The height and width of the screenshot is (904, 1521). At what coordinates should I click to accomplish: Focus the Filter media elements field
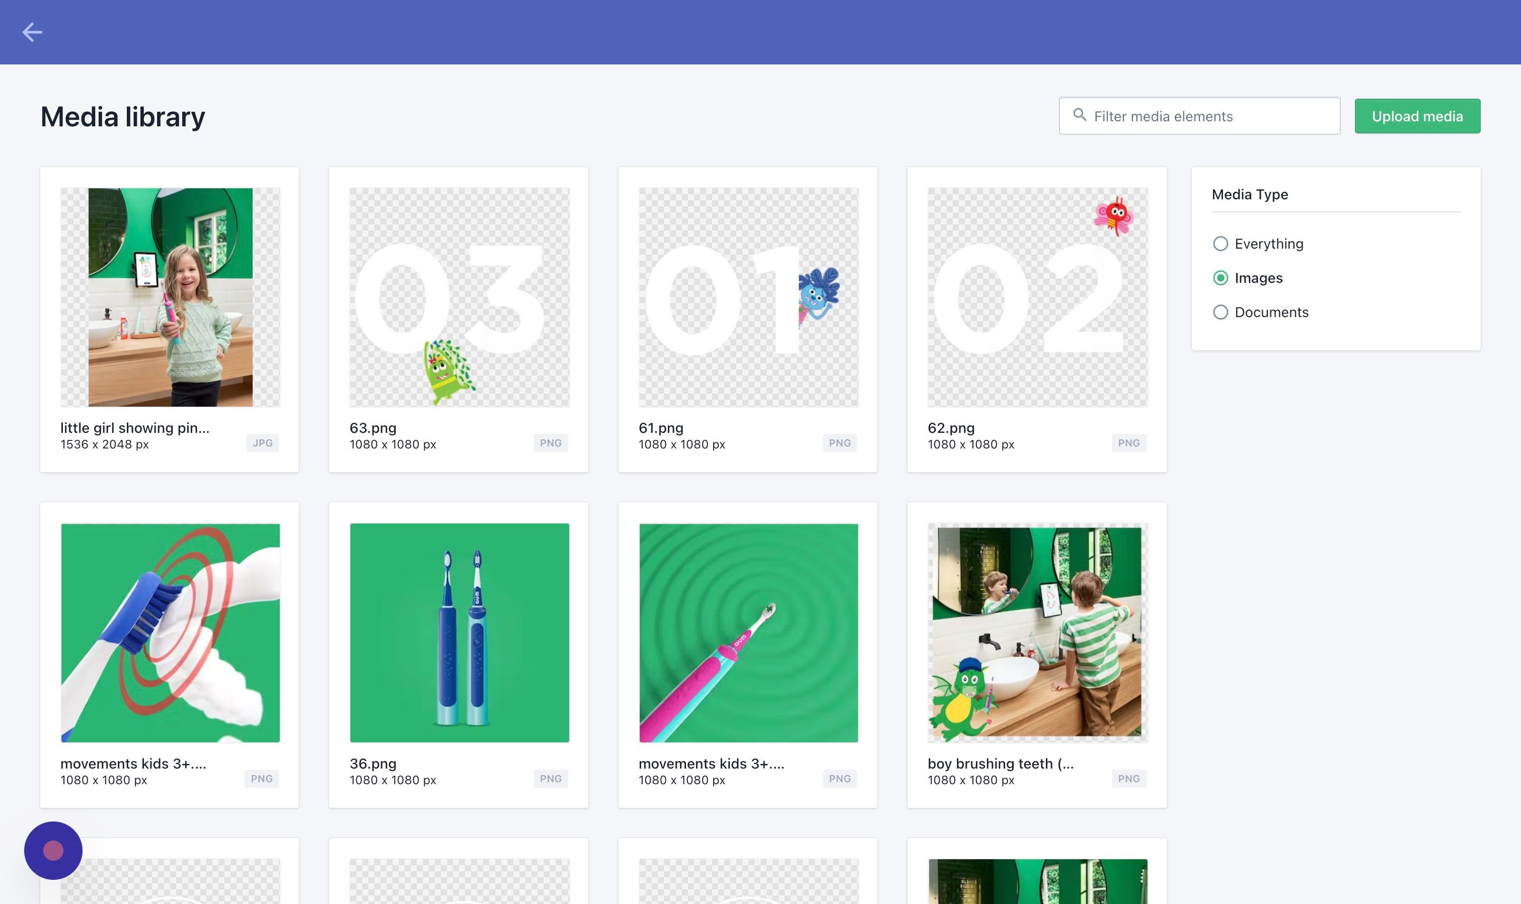[1199, 116]
